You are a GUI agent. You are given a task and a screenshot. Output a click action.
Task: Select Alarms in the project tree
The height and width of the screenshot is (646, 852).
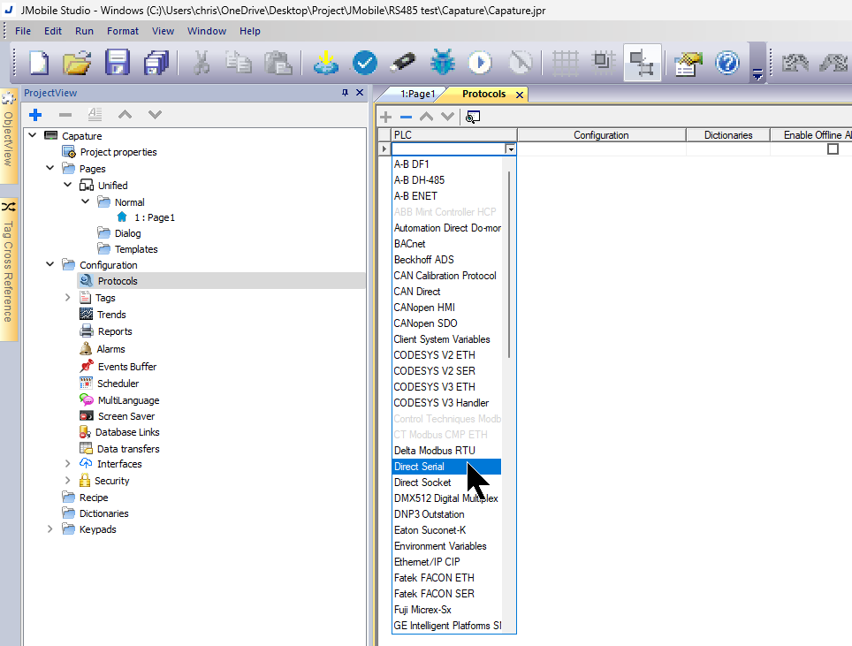tap(110, 349)
